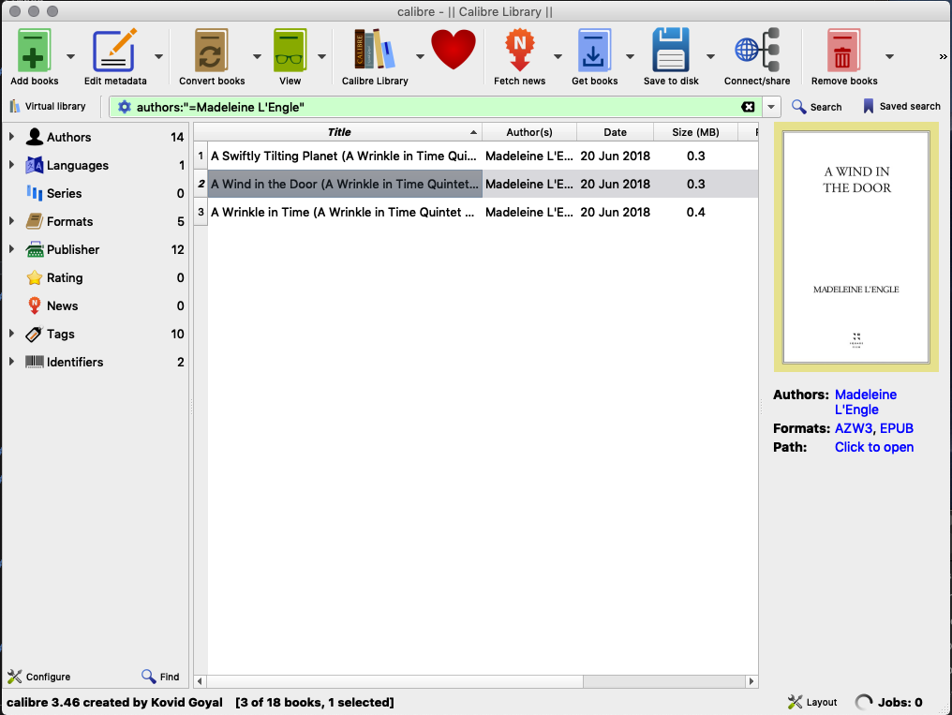Expand the Authors category in tag browser
This screenshot has width=952, height=715.
pyautogui.click(x=11, y=138)
